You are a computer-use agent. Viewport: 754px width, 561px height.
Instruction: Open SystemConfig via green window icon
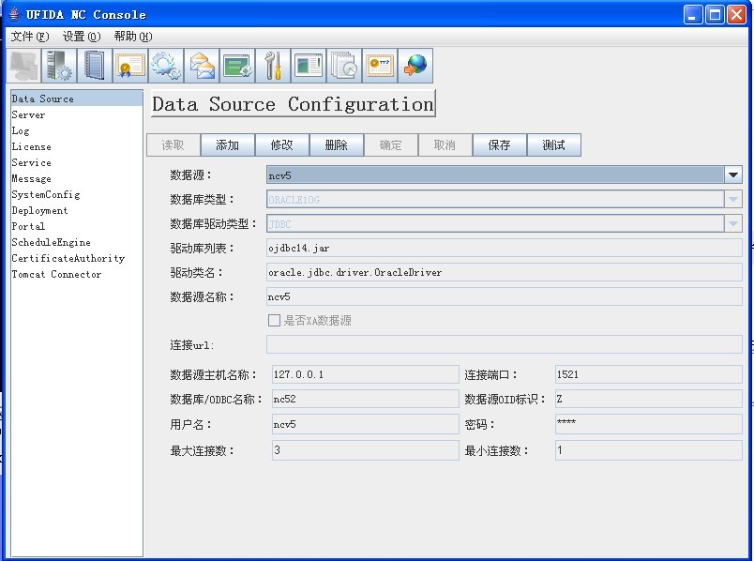[x=237, y=66]
